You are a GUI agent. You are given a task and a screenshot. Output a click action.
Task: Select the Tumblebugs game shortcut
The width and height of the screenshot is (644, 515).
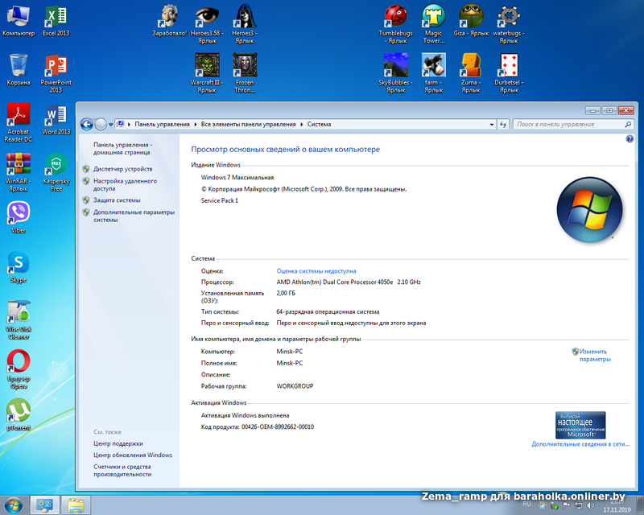click(396, 25)
